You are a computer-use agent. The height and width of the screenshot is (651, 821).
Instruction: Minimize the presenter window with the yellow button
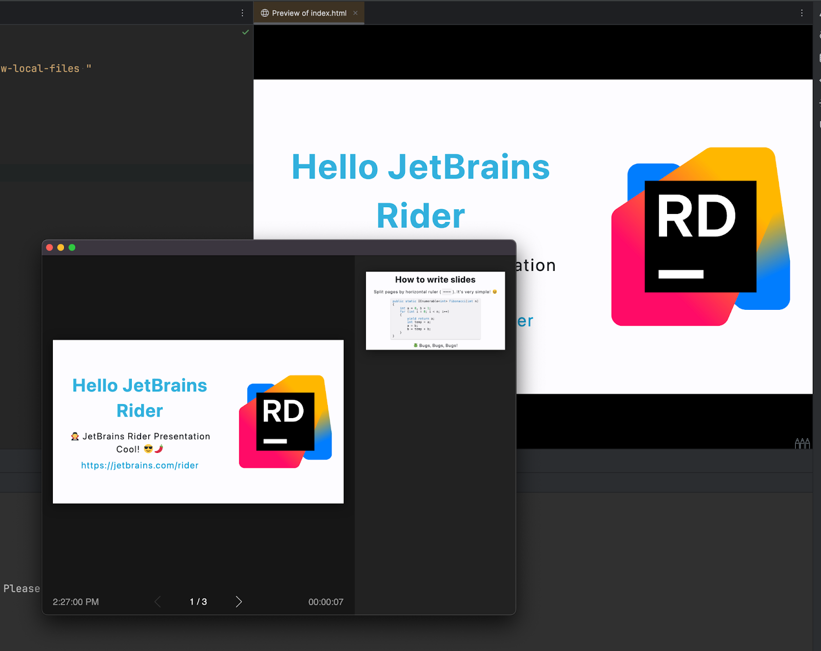pyautogui.click(x=61, y=247)
